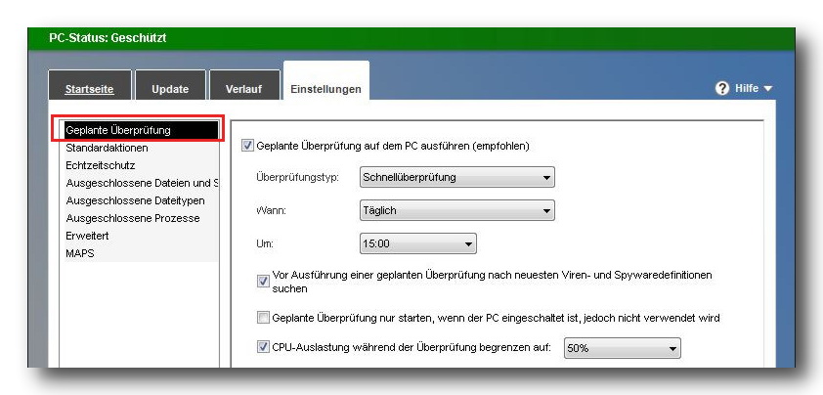Enable 'Geplante Überprüfung nur starten' idle checkbox
The width and height of the screenshot is (823, 395).
(x=263, y=318)
